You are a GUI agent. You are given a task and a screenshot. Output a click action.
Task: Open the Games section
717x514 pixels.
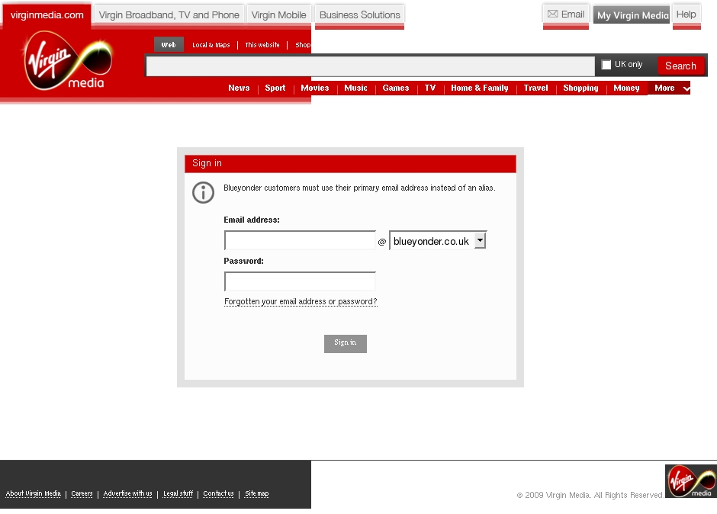396,88
